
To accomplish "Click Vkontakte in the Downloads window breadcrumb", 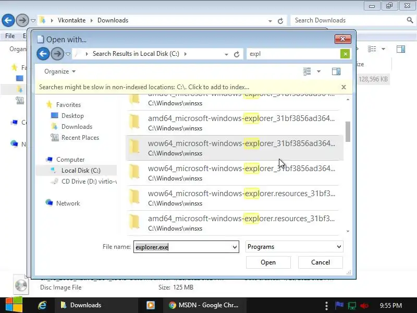I will click(x=71, y=20).
